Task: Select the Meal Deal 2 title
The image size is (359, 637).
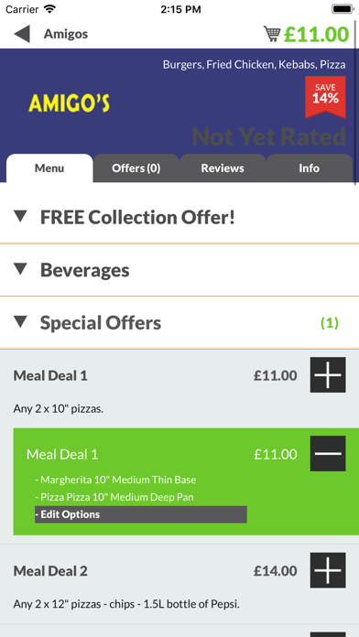Action: click(x=50, y=571)
